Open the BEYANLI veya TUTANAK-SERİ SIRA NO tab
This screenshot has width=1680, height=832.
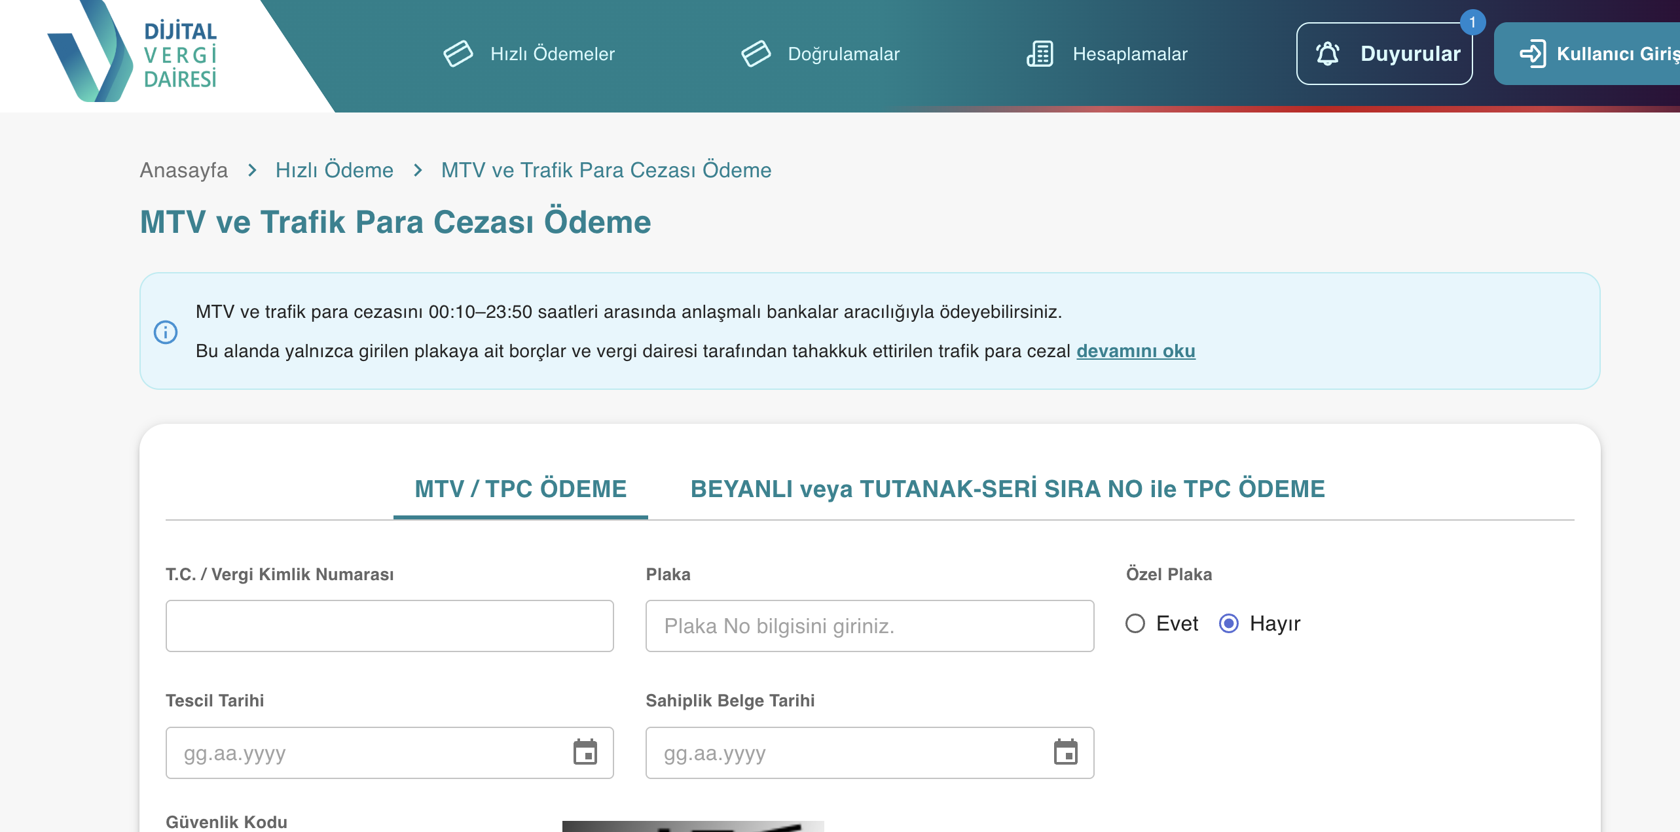[1008, 489]
